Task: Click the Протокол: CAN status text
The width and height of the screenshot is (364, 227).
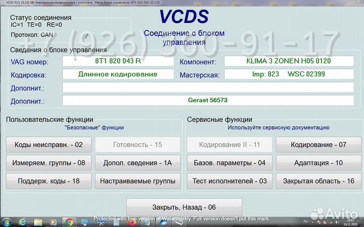Action: [32, 35]
